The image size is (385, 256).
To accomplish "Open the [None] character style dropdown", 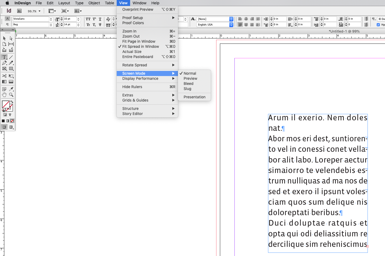I will pyautogui.click(x=231, y=19).
